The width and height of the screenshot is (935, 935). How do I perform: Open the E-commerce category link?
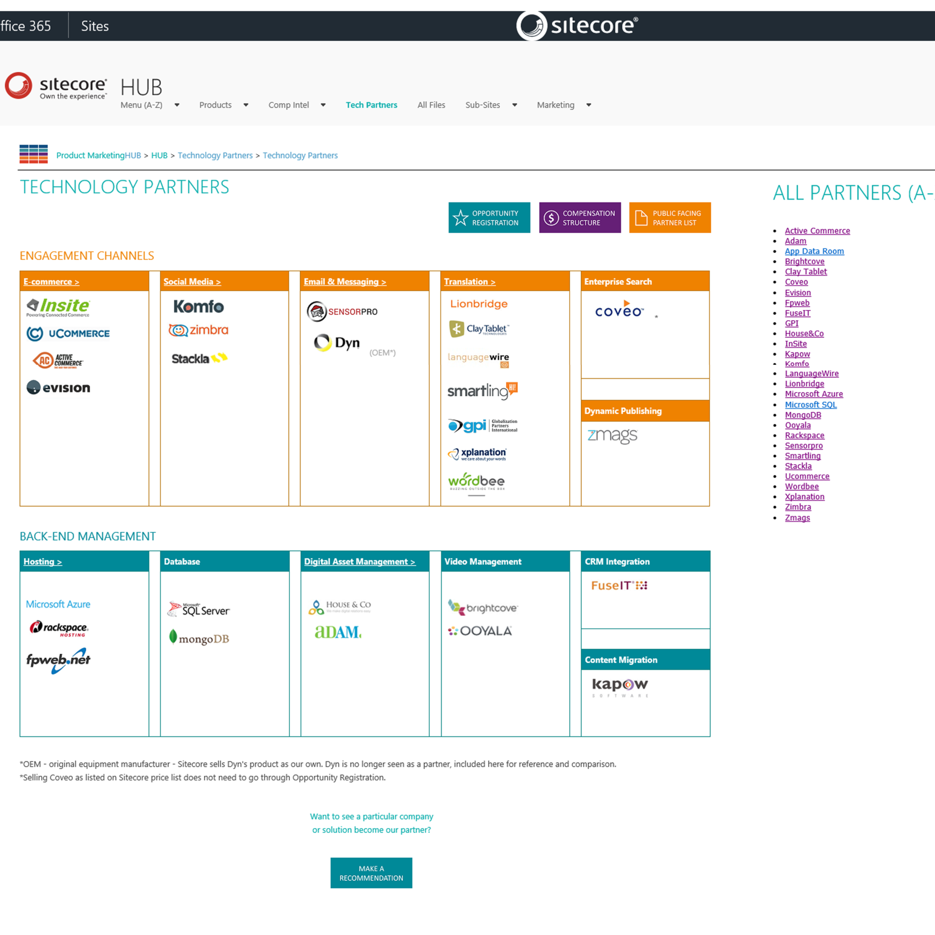pyautogui.click(x=51, y=281)
